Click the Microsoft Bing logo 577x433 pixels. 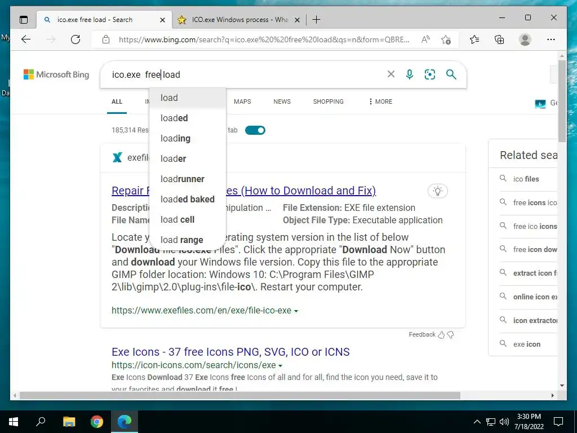[x=56, y=74]
